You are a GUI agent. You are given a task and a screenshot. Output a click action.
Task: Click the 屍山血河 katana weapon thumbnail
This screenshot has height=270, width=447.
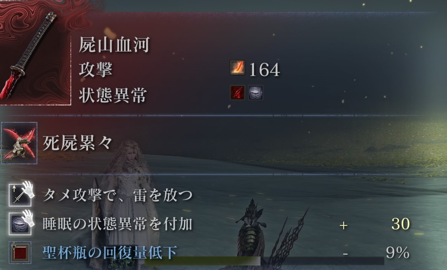pos(35,53)
